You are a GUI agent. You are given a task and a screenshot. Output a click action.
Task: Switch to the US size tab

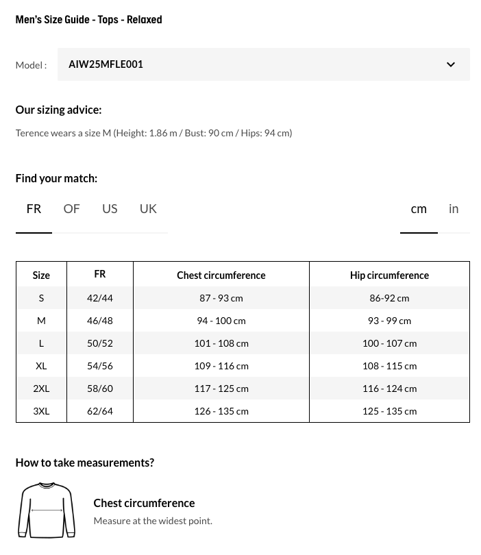pos(110,209)
